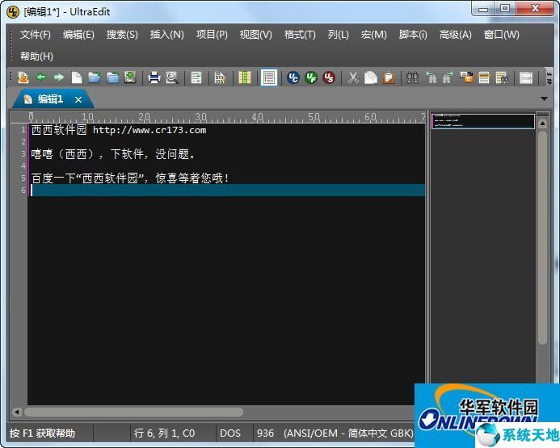Open the 格式(T) menu

300,35
